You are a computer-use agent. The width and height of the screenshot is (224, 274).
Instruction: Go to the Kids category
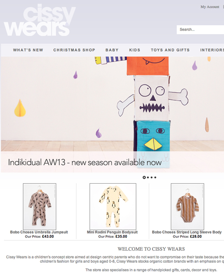pos(134,50)
